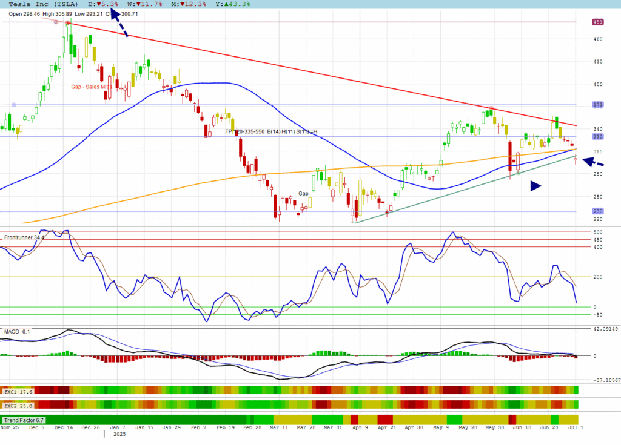Click the 2025 year marker below dates
Screen dimensions: 621x445
119,434
